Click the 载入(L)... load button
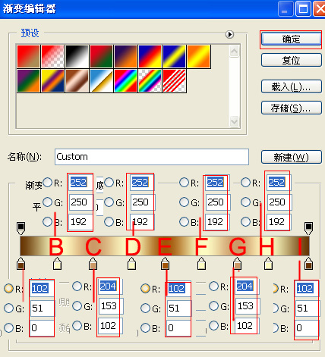Viewport: 325px width, 357px height. point(292,86)
